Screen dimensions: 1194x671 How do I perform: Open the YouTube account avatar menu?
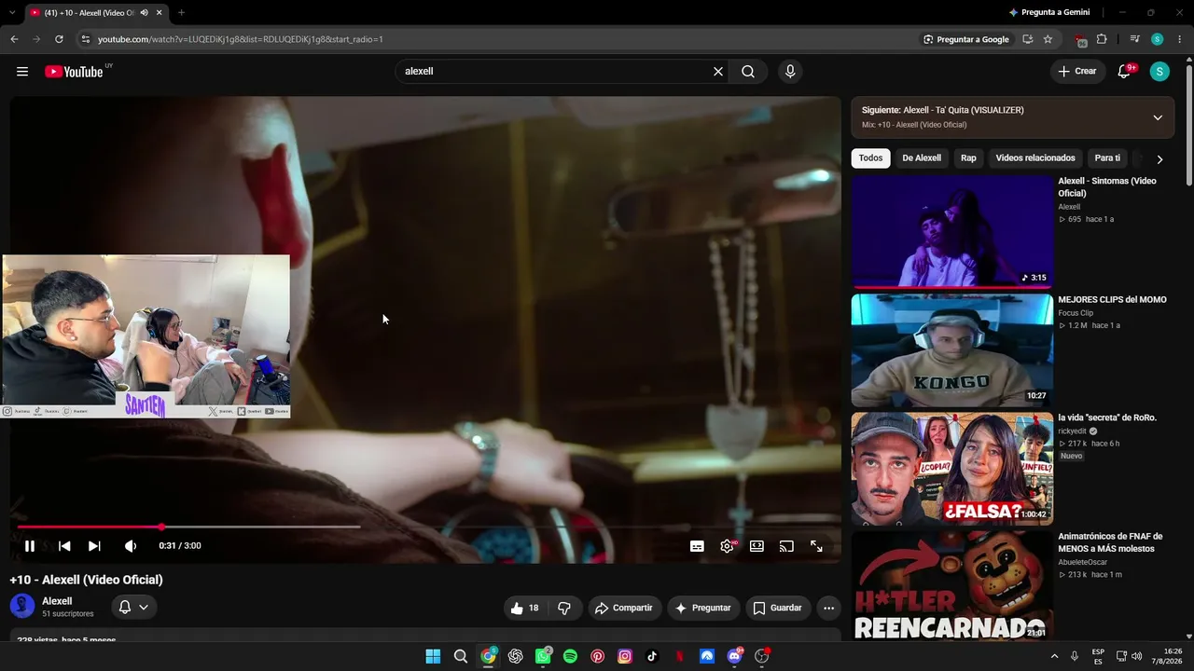1159,72
